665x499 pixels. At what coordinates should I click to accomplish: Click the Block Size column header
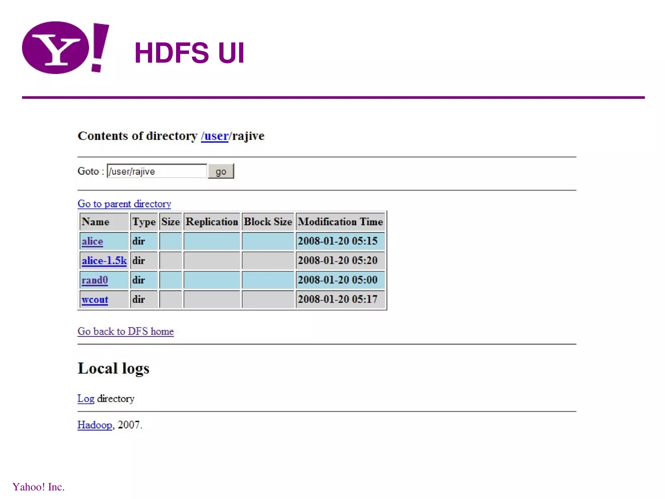pos(268,222)
